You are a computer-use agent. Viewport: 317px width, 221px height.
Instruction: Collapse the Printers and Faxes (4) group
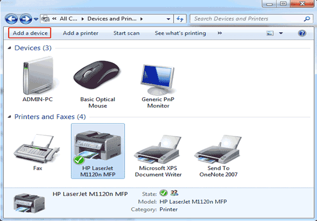(x=9, y=117)
